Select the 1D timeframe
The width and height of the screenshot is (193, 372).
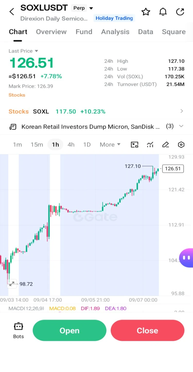point(87,145)
